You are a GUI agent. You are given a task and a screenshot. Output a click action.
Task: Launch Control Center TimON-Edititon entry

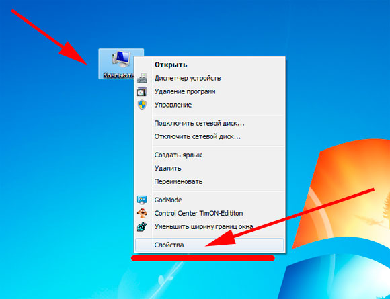click(x=209, y=213)
